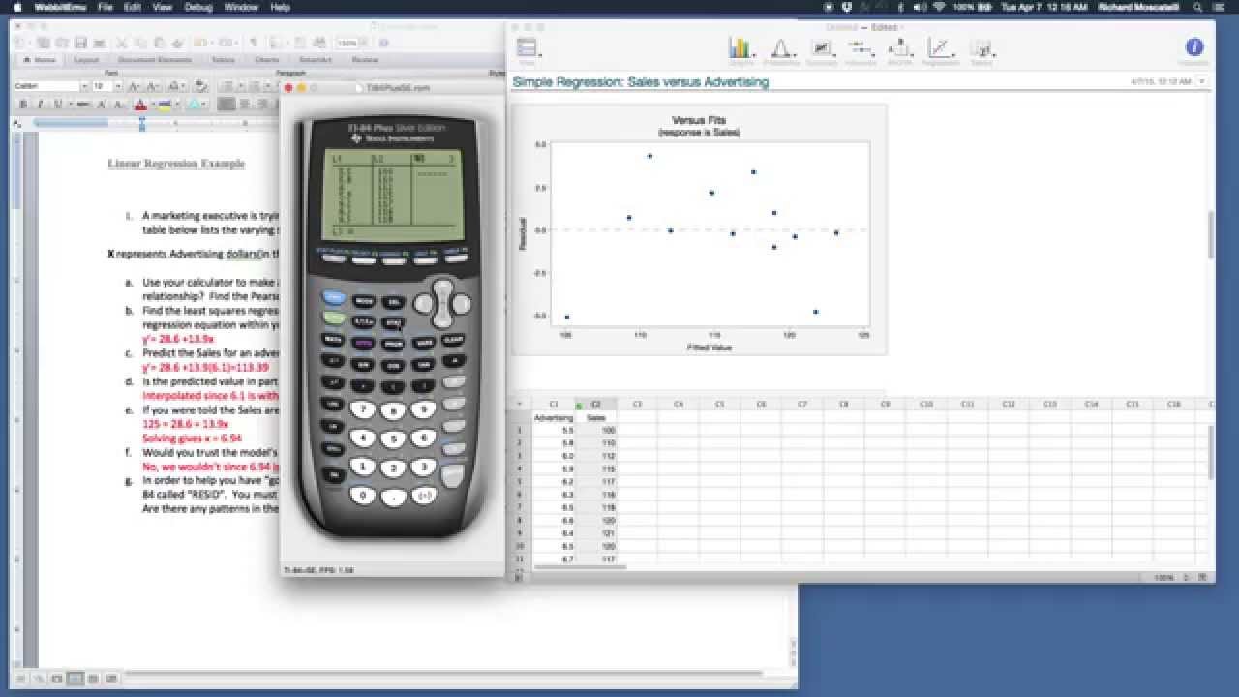
Task: Click the right arrow key on calculator
Action: [x=462, y=304]
